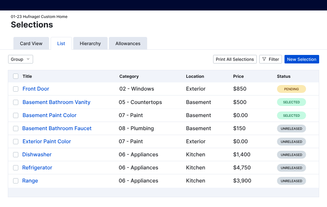Click the 05 - Countertops category cell
This screenshot has width=327, height=207.
point(140,102)
